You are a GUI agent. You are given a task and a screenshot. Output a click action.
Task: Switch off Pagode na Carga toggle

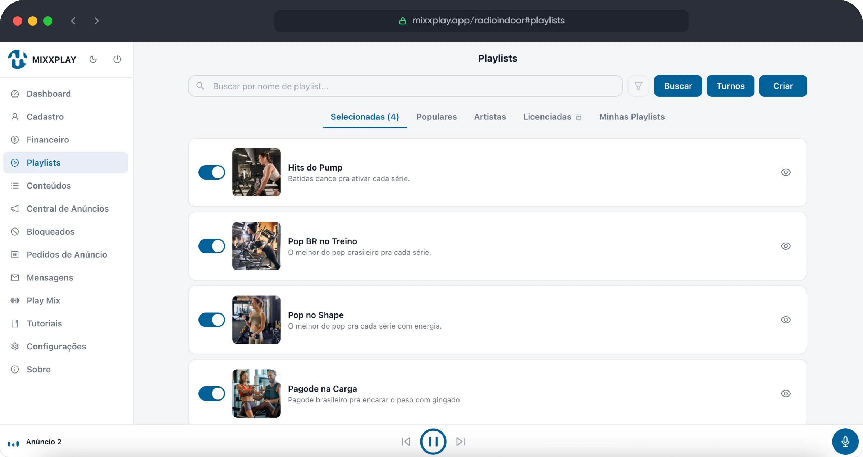(212, 394)
